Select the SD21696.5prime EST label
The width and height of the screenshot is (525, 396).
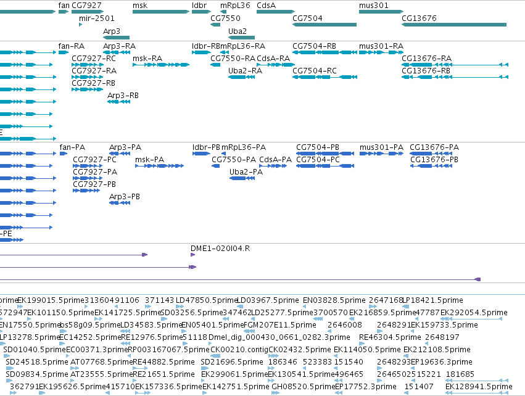232,362
